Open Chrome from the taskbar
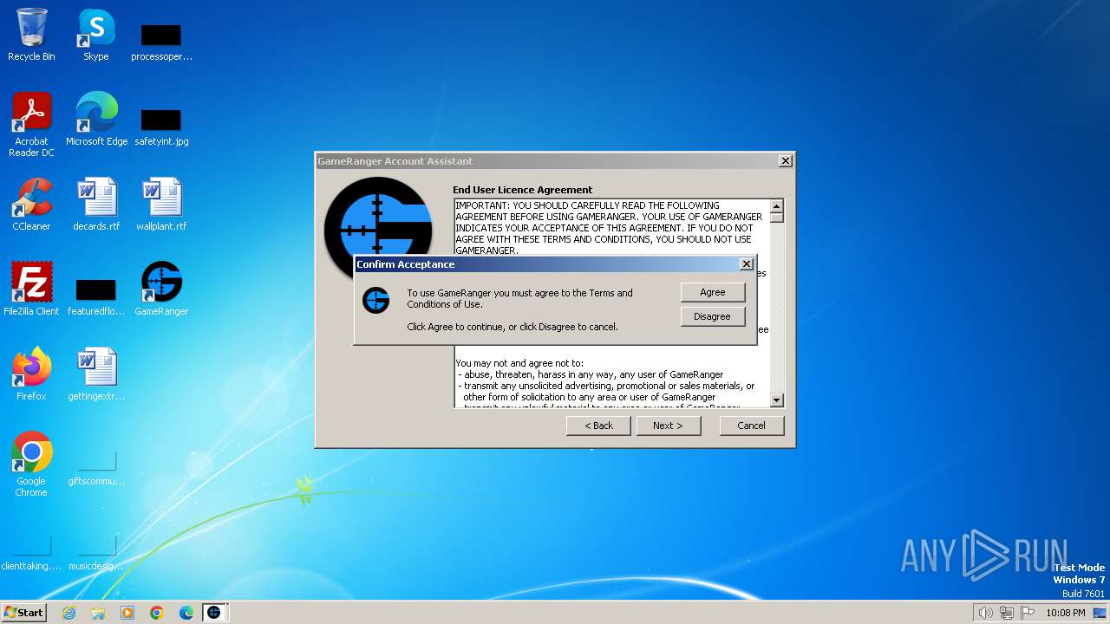The image size is (1110, 624). coord(157,613)
